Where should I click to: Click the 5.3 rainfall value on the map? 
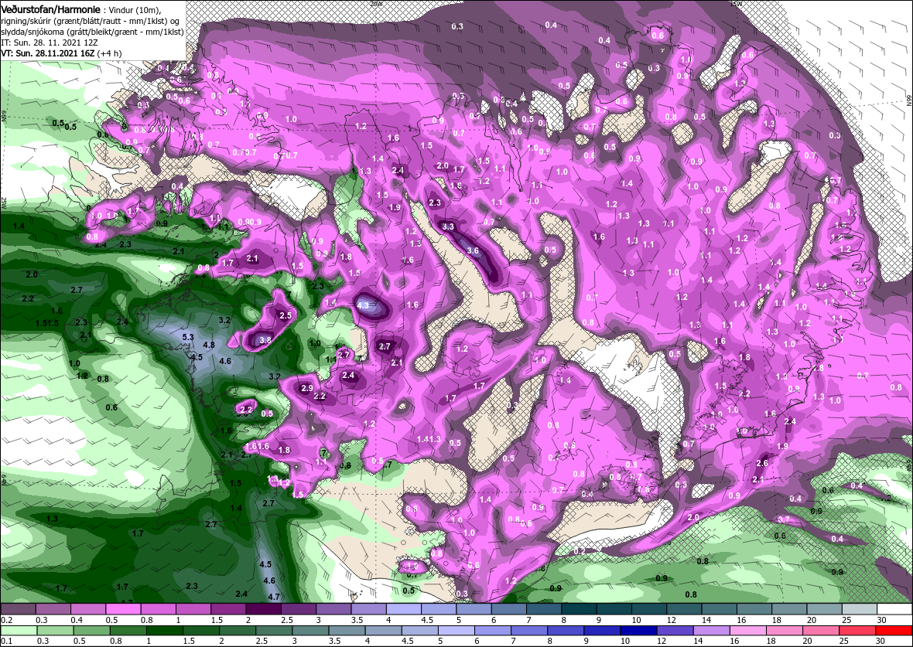[188, 338]
